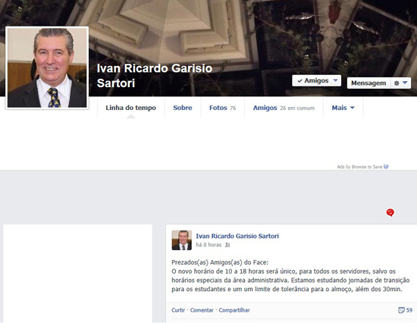Viewport: 417px width, 323px height.
Task: Open the Fotos 76 tab
Action: tap(222, 108)
